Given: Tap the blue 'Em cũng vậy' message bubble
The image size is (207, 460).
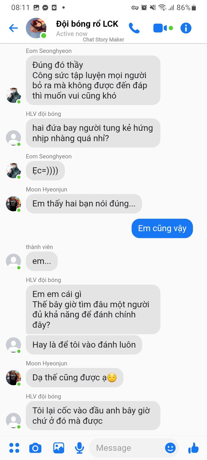Looking at the screenshot, I should tap(162, 228).
